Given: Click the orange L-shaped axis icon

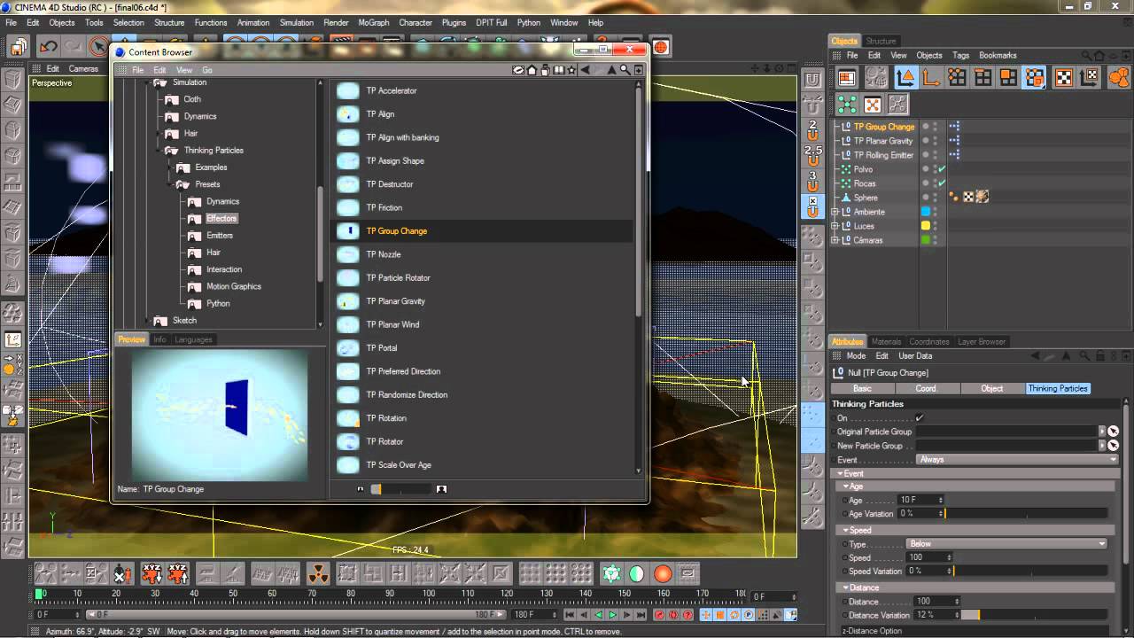Looking at the screenshot, I should coord(930,78).
